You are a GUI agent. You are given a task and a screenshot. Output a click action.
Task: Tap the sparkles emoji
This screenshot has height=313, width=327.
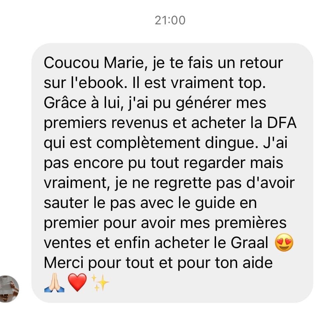pos(100,283)
